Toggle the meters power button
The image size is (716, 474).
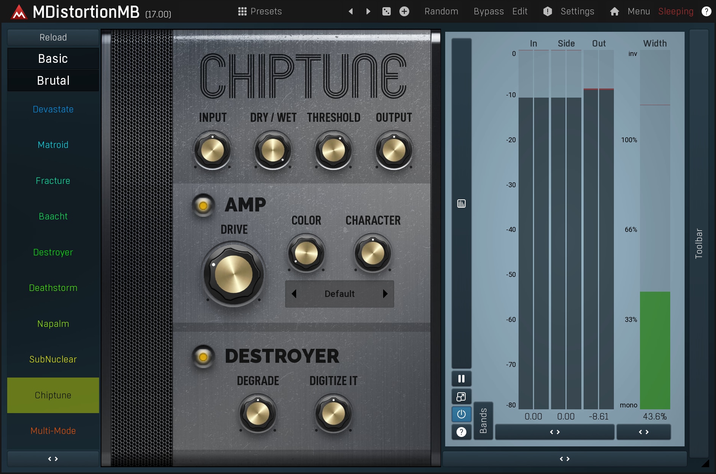coord(461,414)
